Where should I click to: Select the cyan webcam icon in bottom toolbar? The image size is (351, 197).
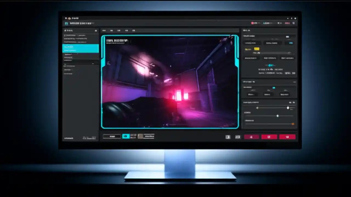[x=126, y=136]
